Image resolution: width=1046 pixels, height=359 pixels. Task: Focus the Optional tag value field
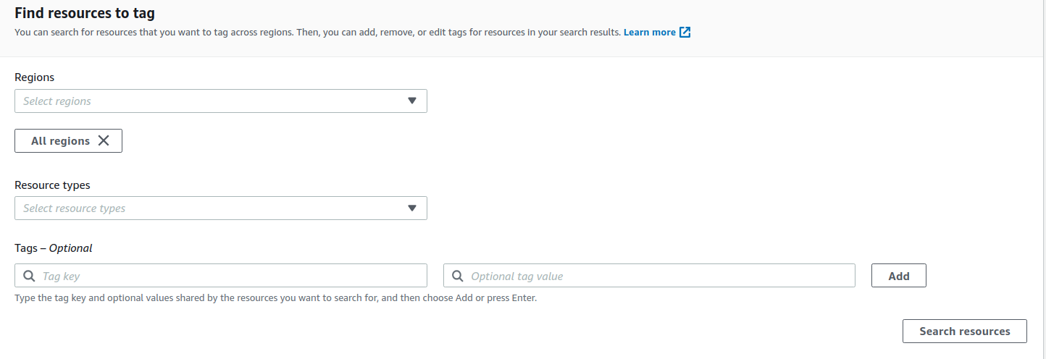(x=649, y=276)
